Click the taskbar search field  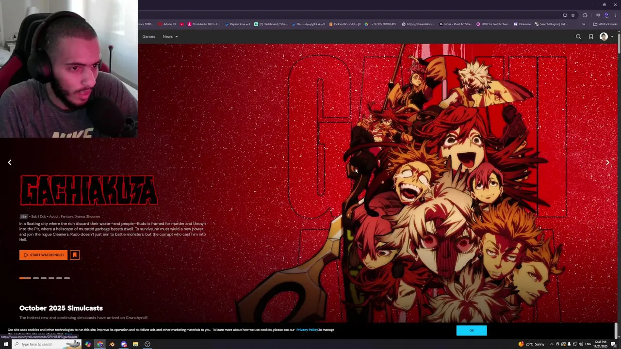[x=47, y=344]
